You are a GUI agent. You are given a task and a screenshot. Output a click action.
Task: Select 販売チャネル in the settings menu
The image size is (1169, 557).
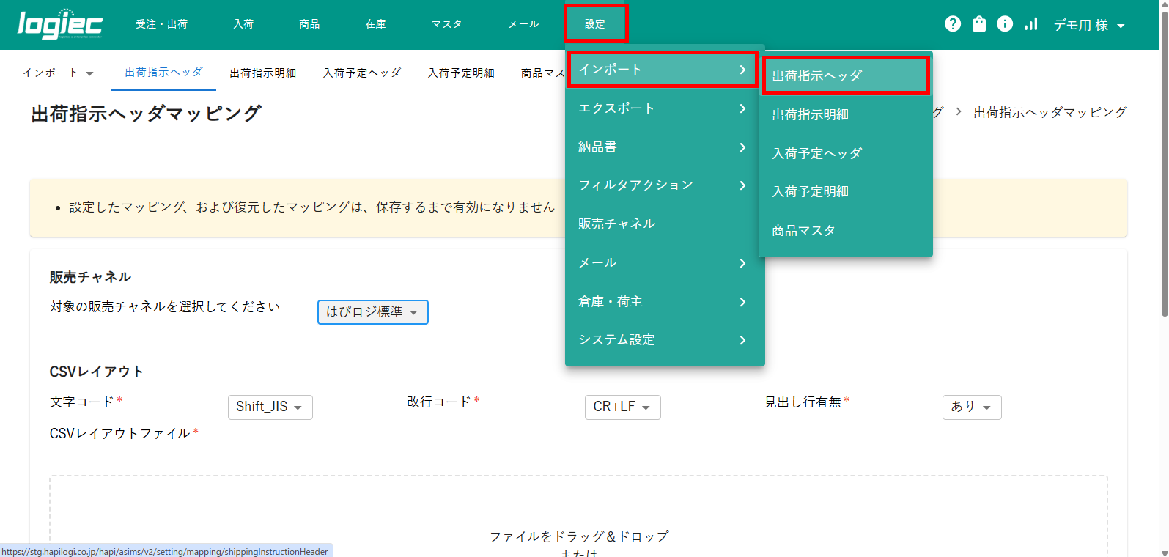[616, 224]
